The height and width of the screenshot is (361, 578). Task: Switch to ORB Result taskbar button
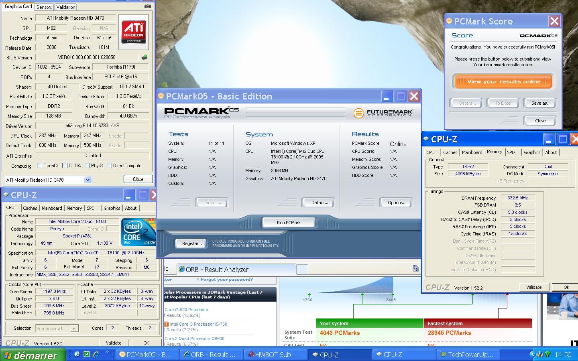click(211, 355)
